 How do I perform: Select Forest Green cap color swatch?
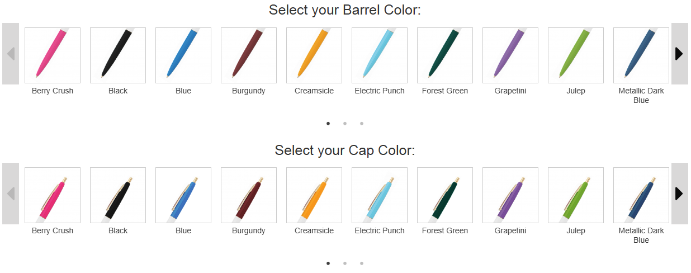[445, 195]
